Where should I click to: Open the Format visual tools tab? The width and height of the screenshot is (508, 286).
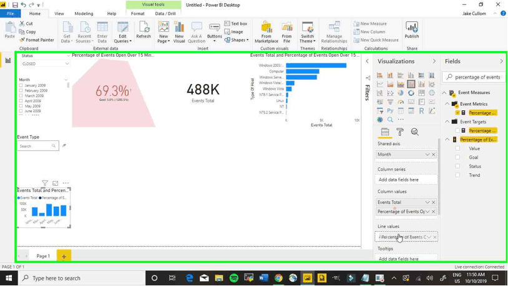coord(138,14)
